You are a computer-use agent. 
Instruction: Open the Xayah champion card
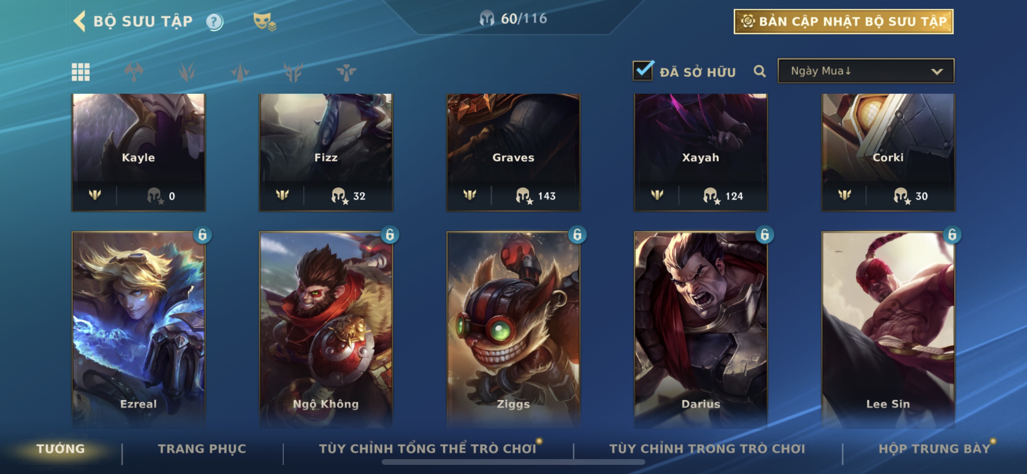coord(700,152)
